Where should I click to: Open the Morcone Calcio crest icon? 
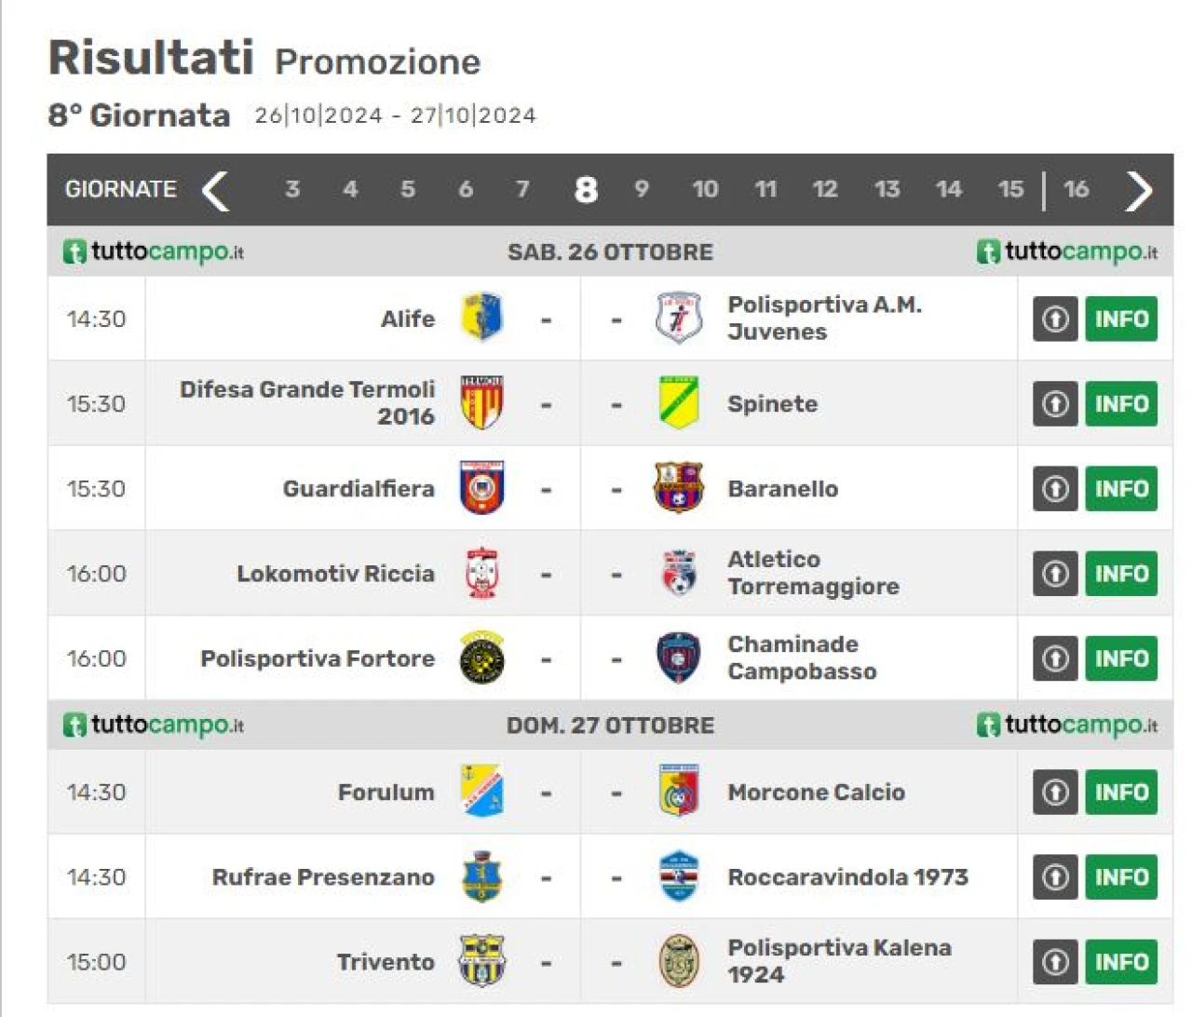[x=679, y=791]
